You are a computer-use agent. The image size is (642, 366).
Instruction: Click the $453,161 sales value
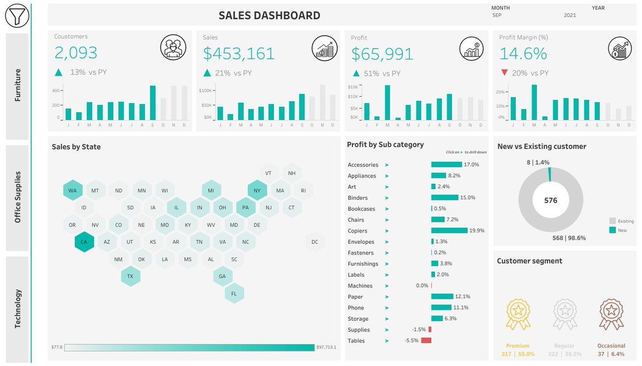click(239, 53)
